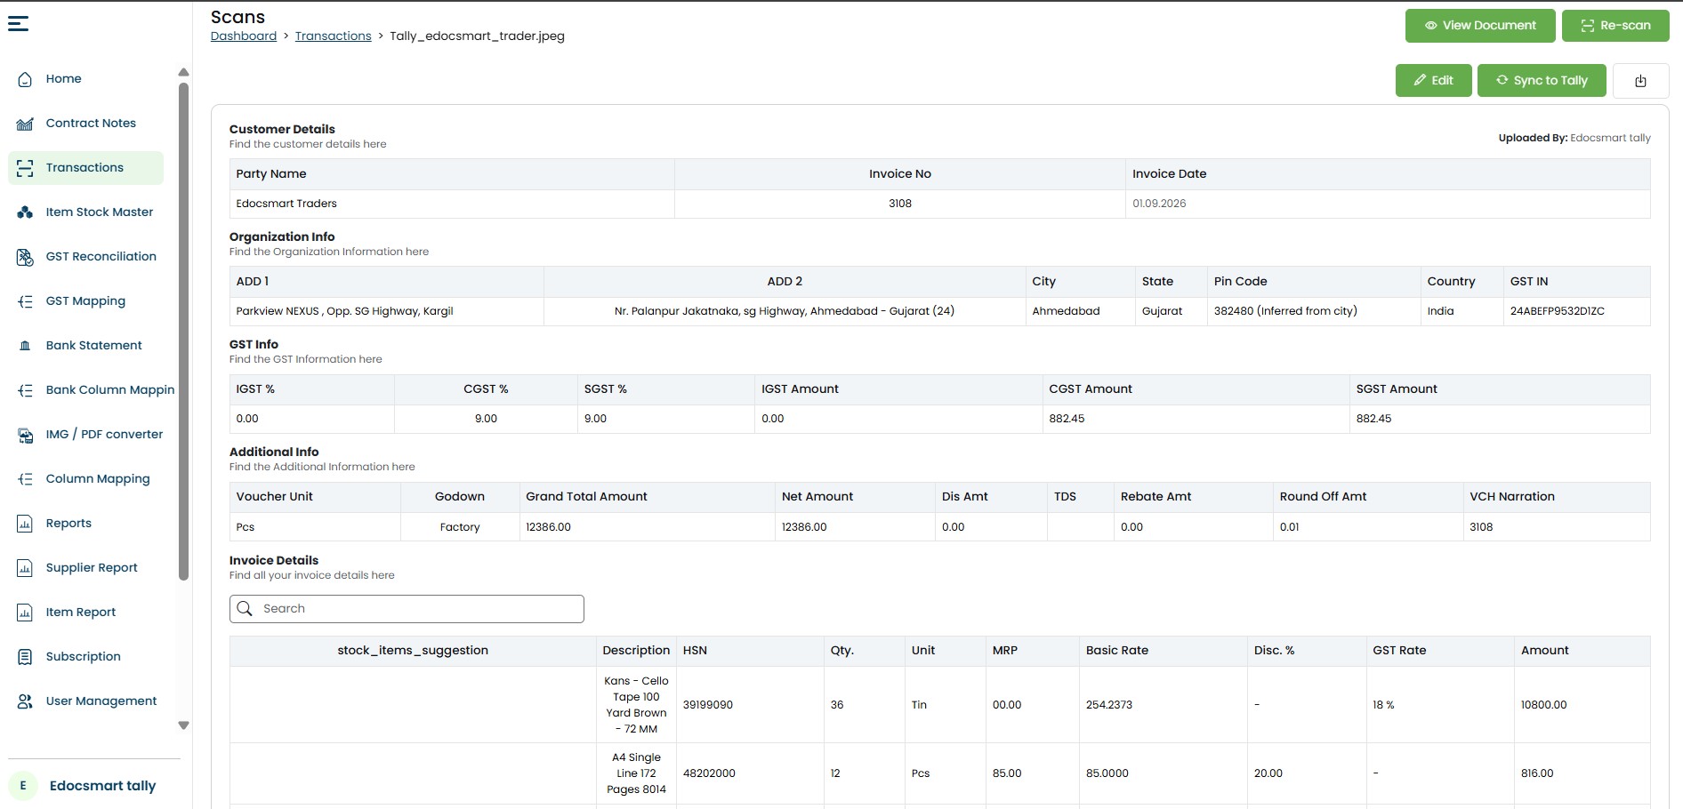Screen dimensions: 1683x809
Task: Focus the invoice details Search field
Action: pos(407,609)
